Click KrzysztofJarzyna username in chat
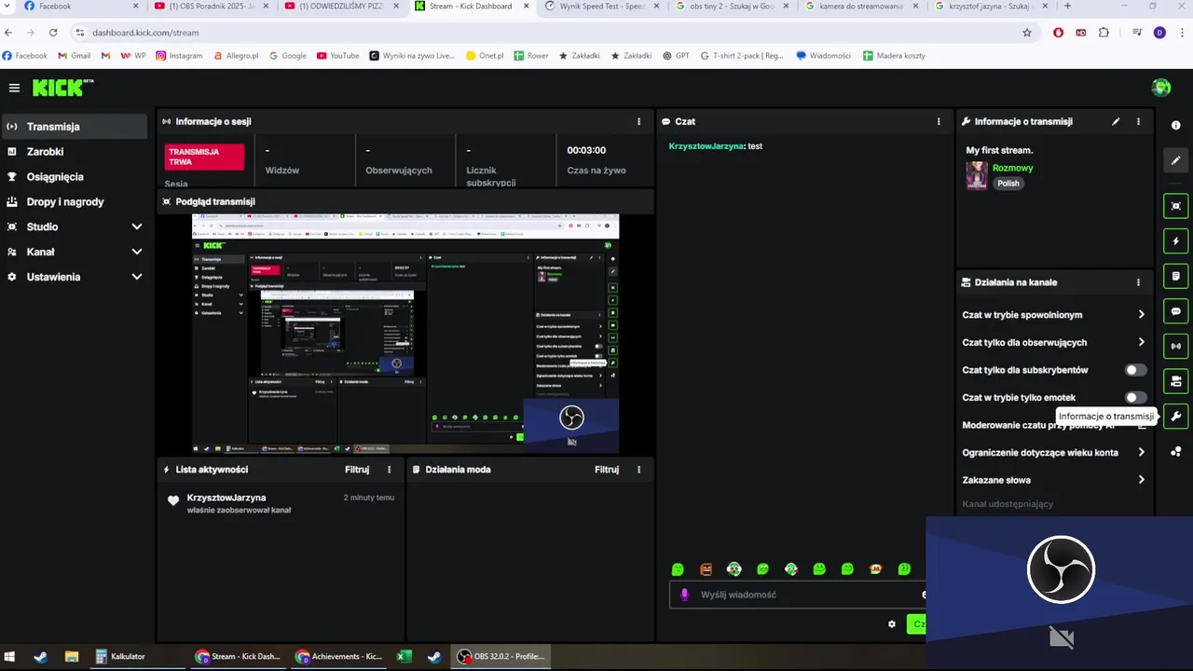1193x671 pixels. click(x=706, y=146)
